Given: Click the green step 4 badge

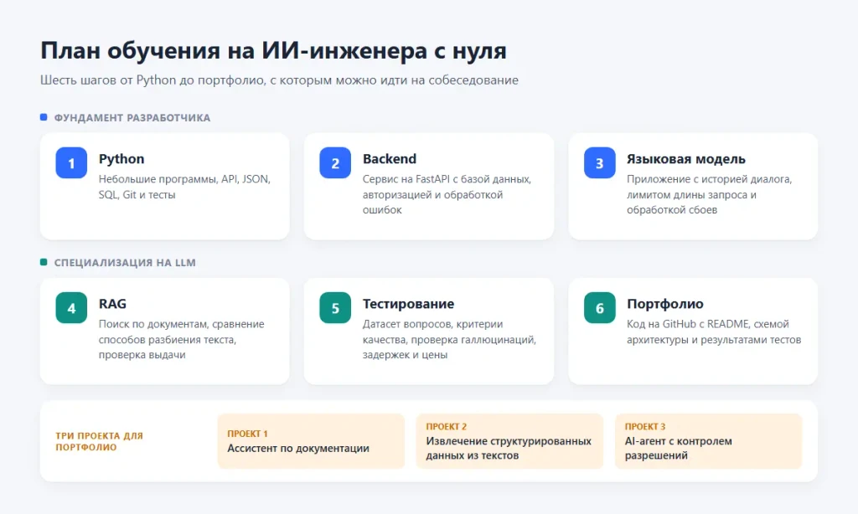Looking at the screenshot, I should tap(71, 308).
